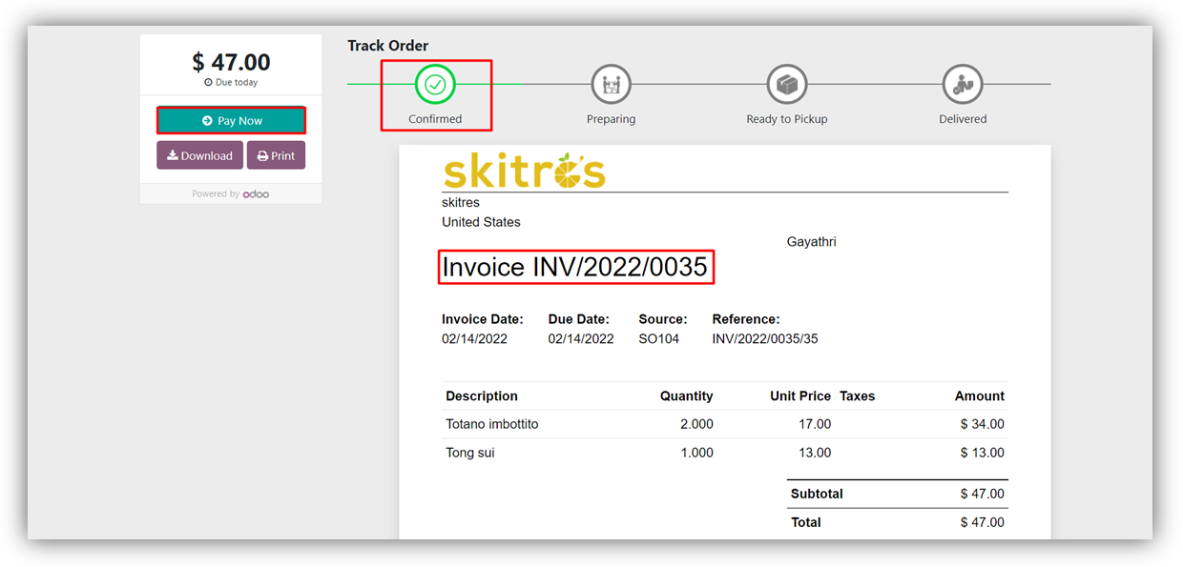Image resolution: width=1183 pixels, height=567 pixels.
Task: Click the reference INV/2022/0035/35
Action: (764, 339)
